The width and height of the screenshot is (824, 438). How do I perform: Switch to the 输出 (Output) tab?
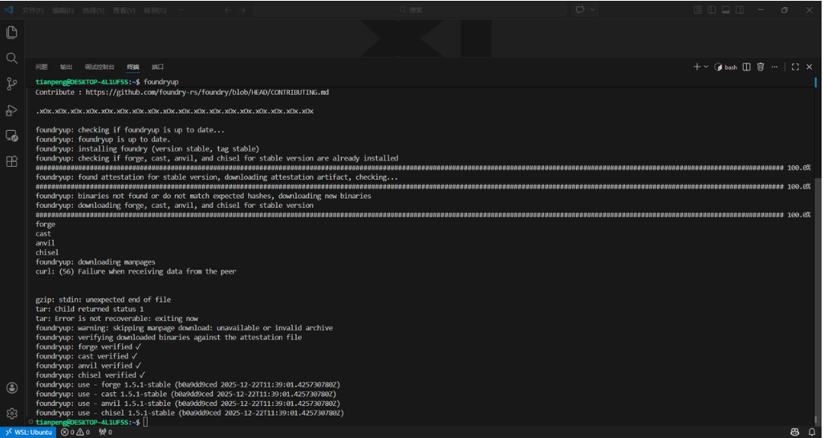(67, 67)
